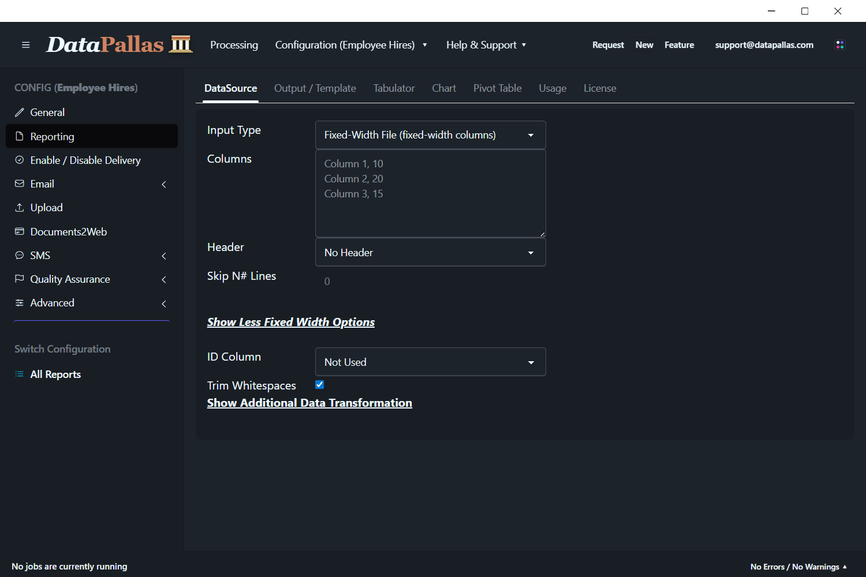Screen dimensions: 866x577
Task: Click the DataPallas logo
Action: tap(119, 44)
